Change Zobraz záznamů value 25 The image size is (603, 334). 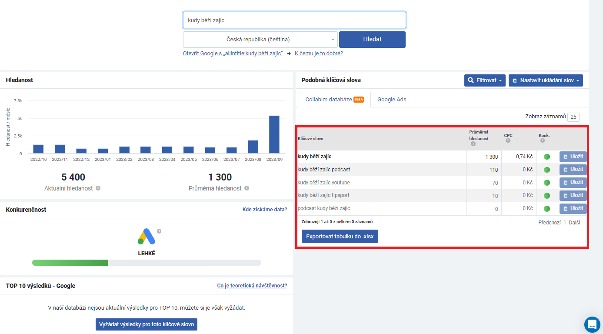click(x=573, y=117)
